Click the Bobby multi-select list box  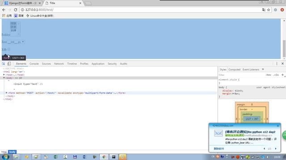(15, 28)
